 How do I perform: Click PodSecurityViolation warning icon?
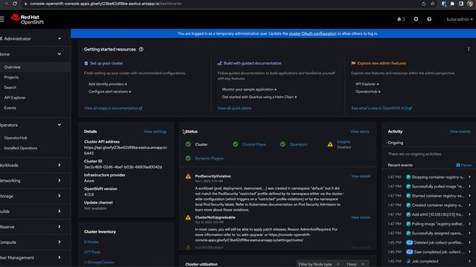(188, 177)
